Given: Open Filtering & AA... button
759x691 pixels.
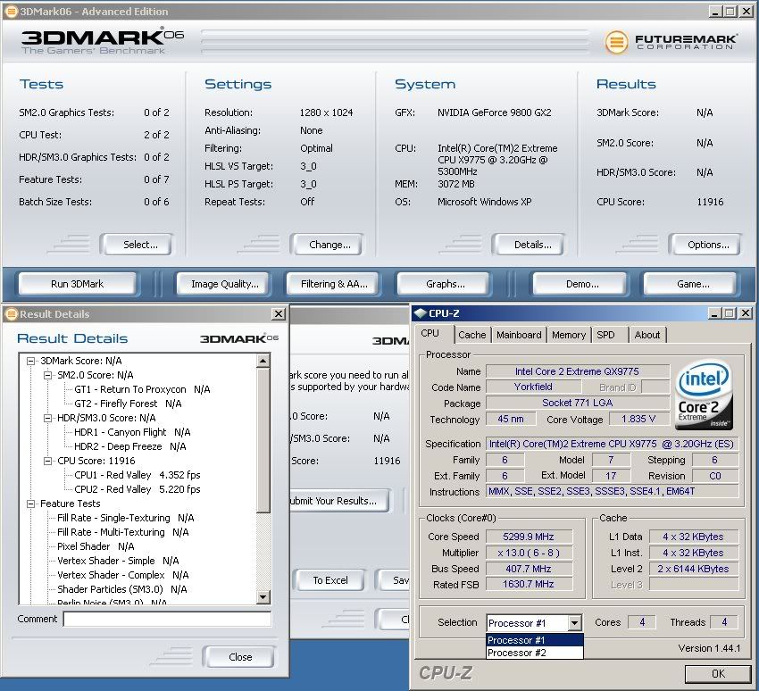Looking at the screenshot, I should (334, 284).
